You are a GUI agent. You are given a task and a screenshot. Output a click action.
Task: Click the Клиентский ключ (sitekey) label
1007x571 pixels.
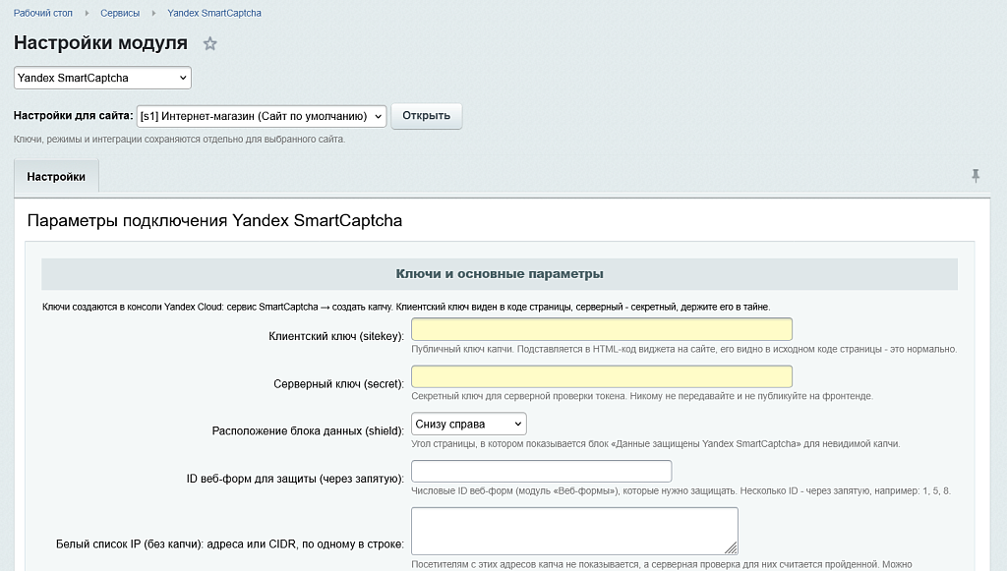click(x=336, y=336)
